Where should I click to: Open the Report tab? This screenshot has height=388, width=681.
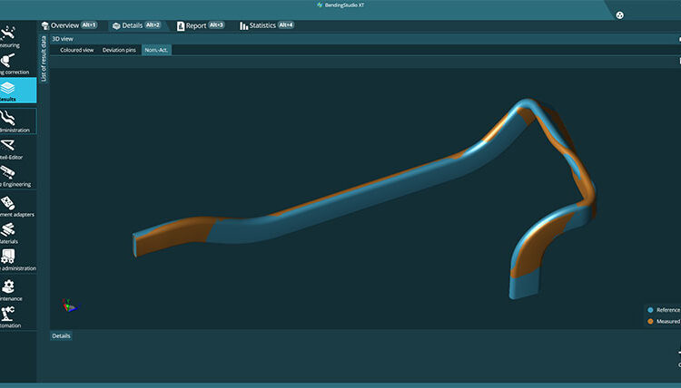200,25
